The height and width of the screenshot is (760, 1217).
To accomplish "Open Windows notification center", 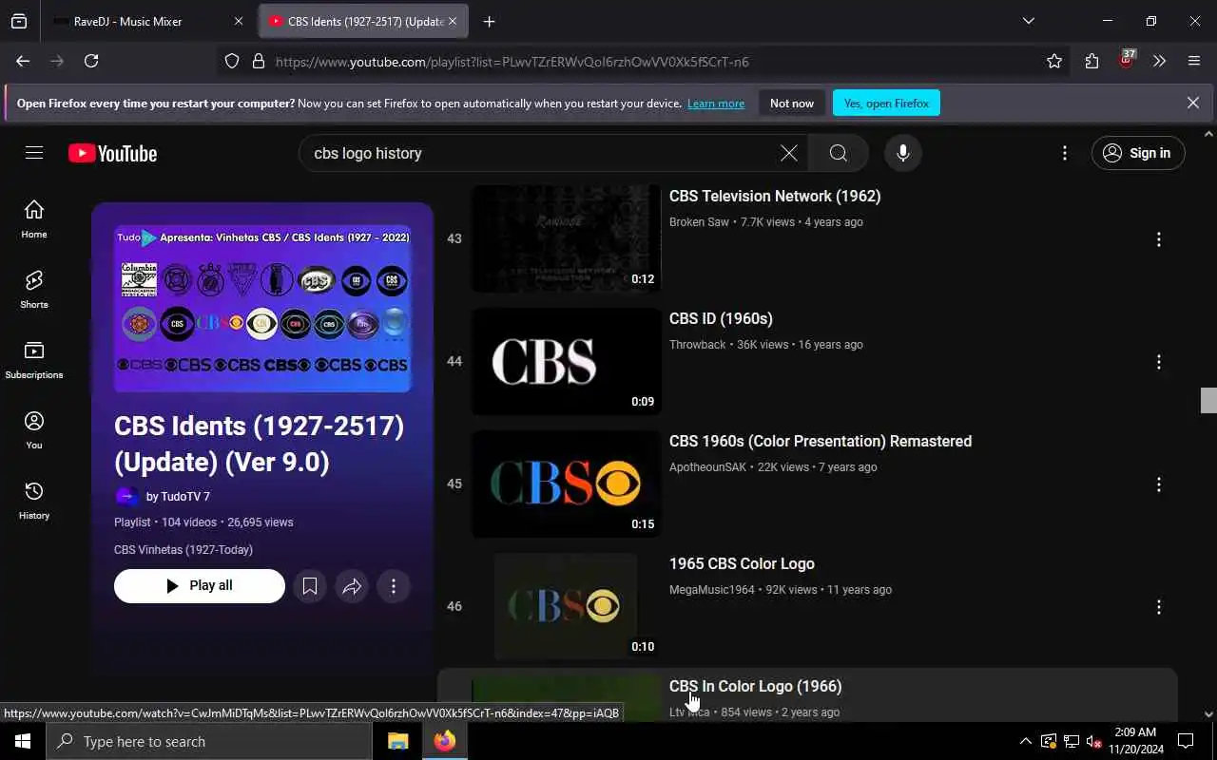I will [1186, 741].
